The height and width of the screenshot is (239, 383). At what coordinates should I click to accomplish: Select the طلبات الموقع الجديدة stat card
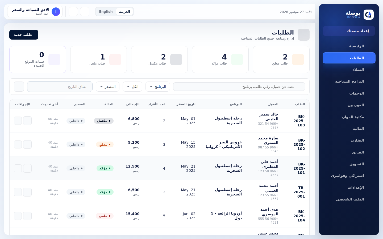[38, 59]
